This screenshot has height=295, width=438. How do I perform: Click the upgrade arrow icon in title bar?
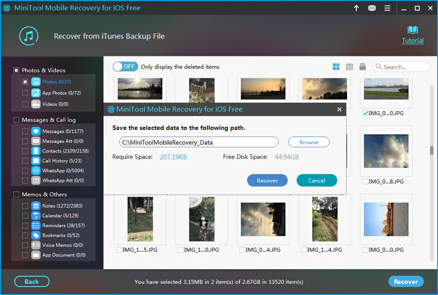click(356, 8)
